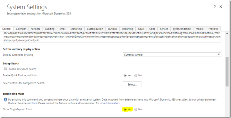Viewport: 231px width, 118px height.
Task: Click the 'System Settings' title text
Action: coord(27,7)
